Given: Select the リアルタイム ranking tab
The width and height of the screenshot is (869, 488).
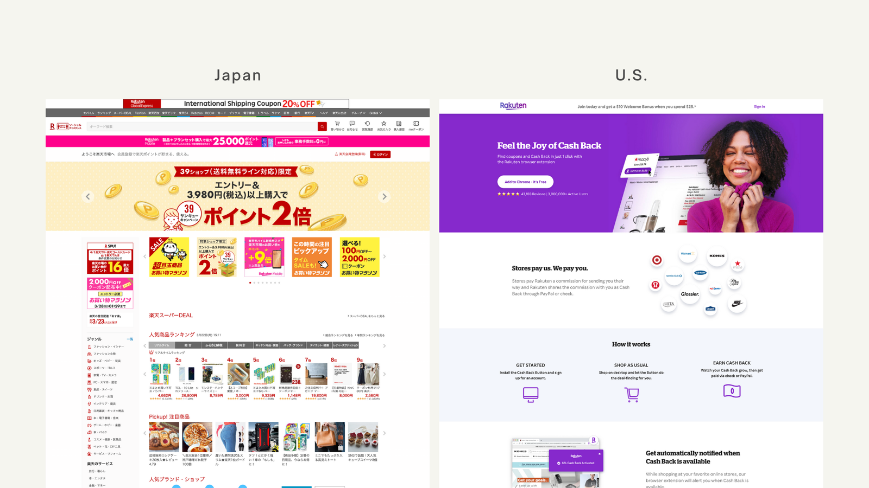Looking at the screenshot, I should 162,345.
